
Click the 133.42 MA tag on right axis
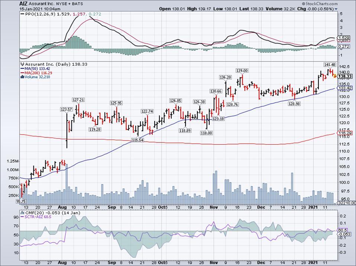click(345, 88)
